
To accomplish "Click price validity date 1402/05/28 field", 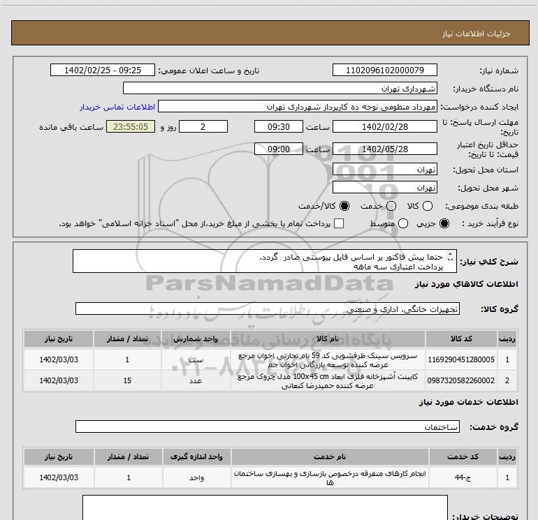I will pyautogui.click(x=384, y=149).
